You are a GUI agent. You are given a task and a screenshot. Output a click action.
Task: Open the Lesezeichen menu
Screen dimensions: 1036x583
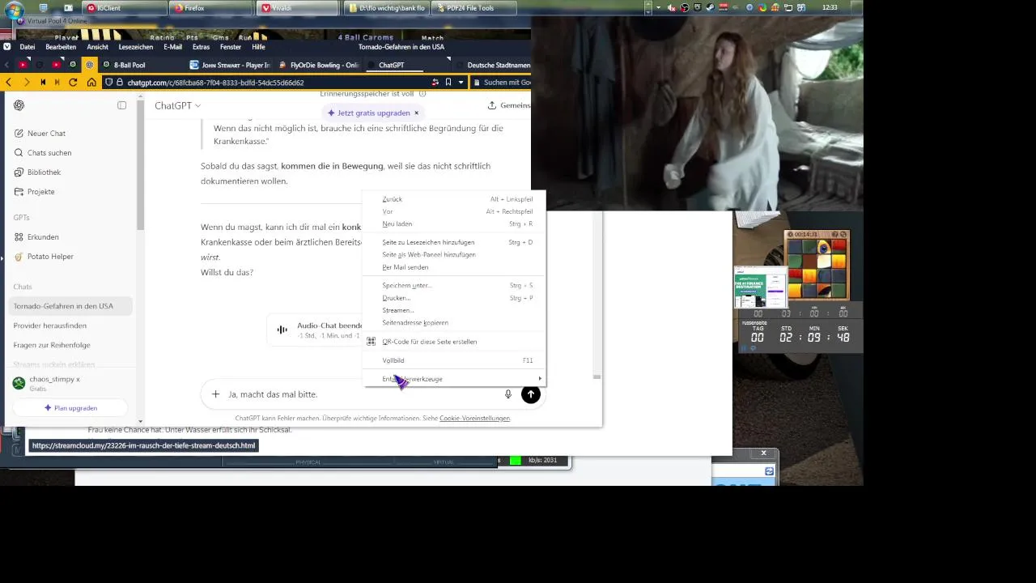135,47
